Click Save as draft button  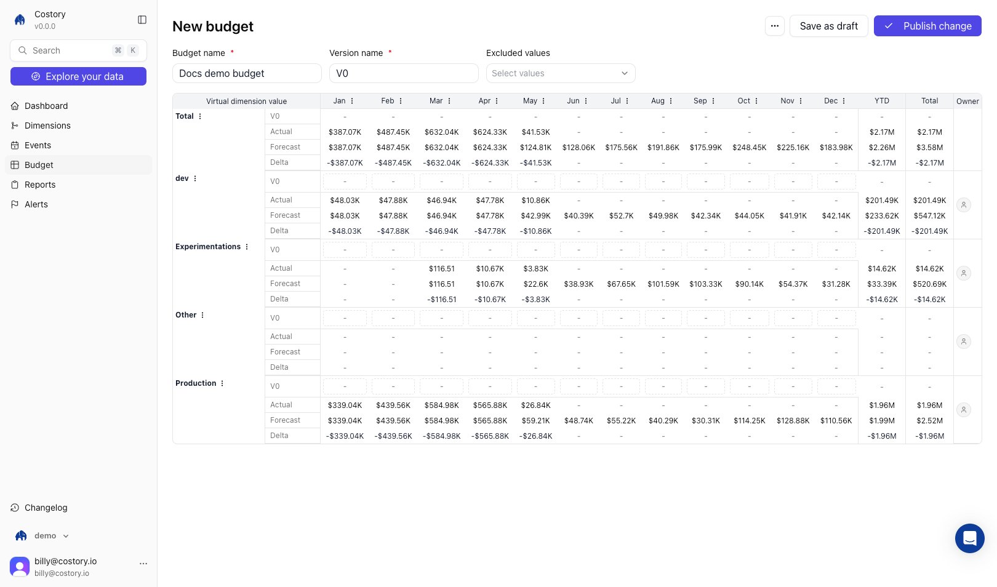(x=828, y=26)
